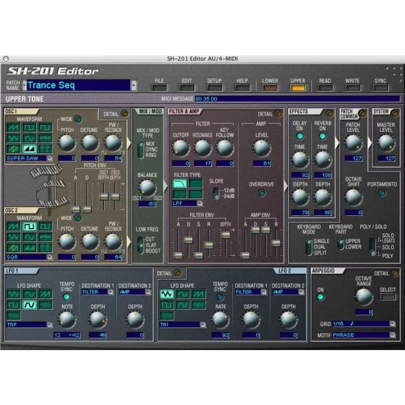
Task: Click the Arpeggio SELECT button
Action: 388,297
